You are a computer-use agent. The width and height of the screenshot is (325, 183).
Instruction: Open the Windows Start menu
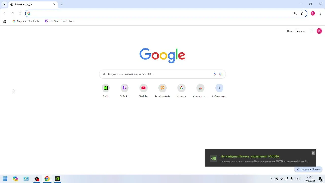coord(5,179)
